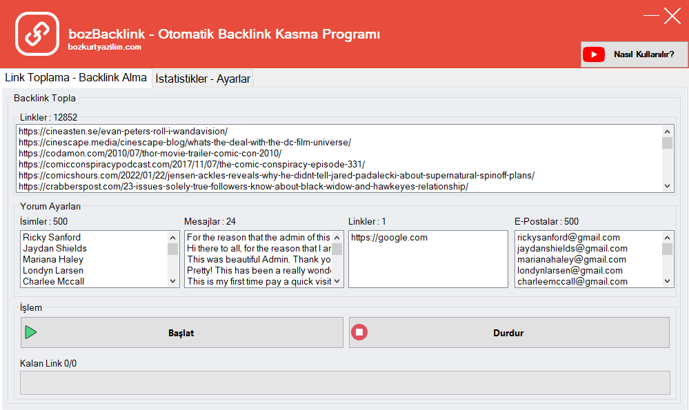Viewport: 689px width, 410px height.
Task: Select the comicconspiracypodcast.com episode-331 link line
Action: coord(192,164)
